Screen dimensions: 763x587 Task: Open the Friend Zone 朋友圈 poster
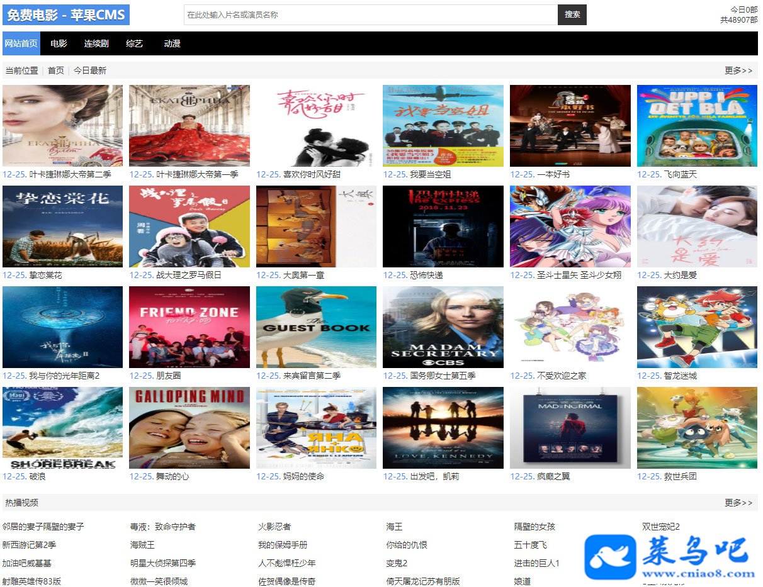(x=189, y=327)
